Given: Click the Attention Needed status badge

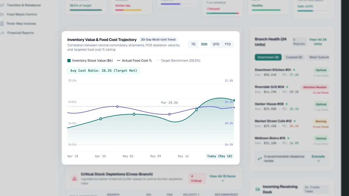Looking at the screenshot, I should 315,87.
